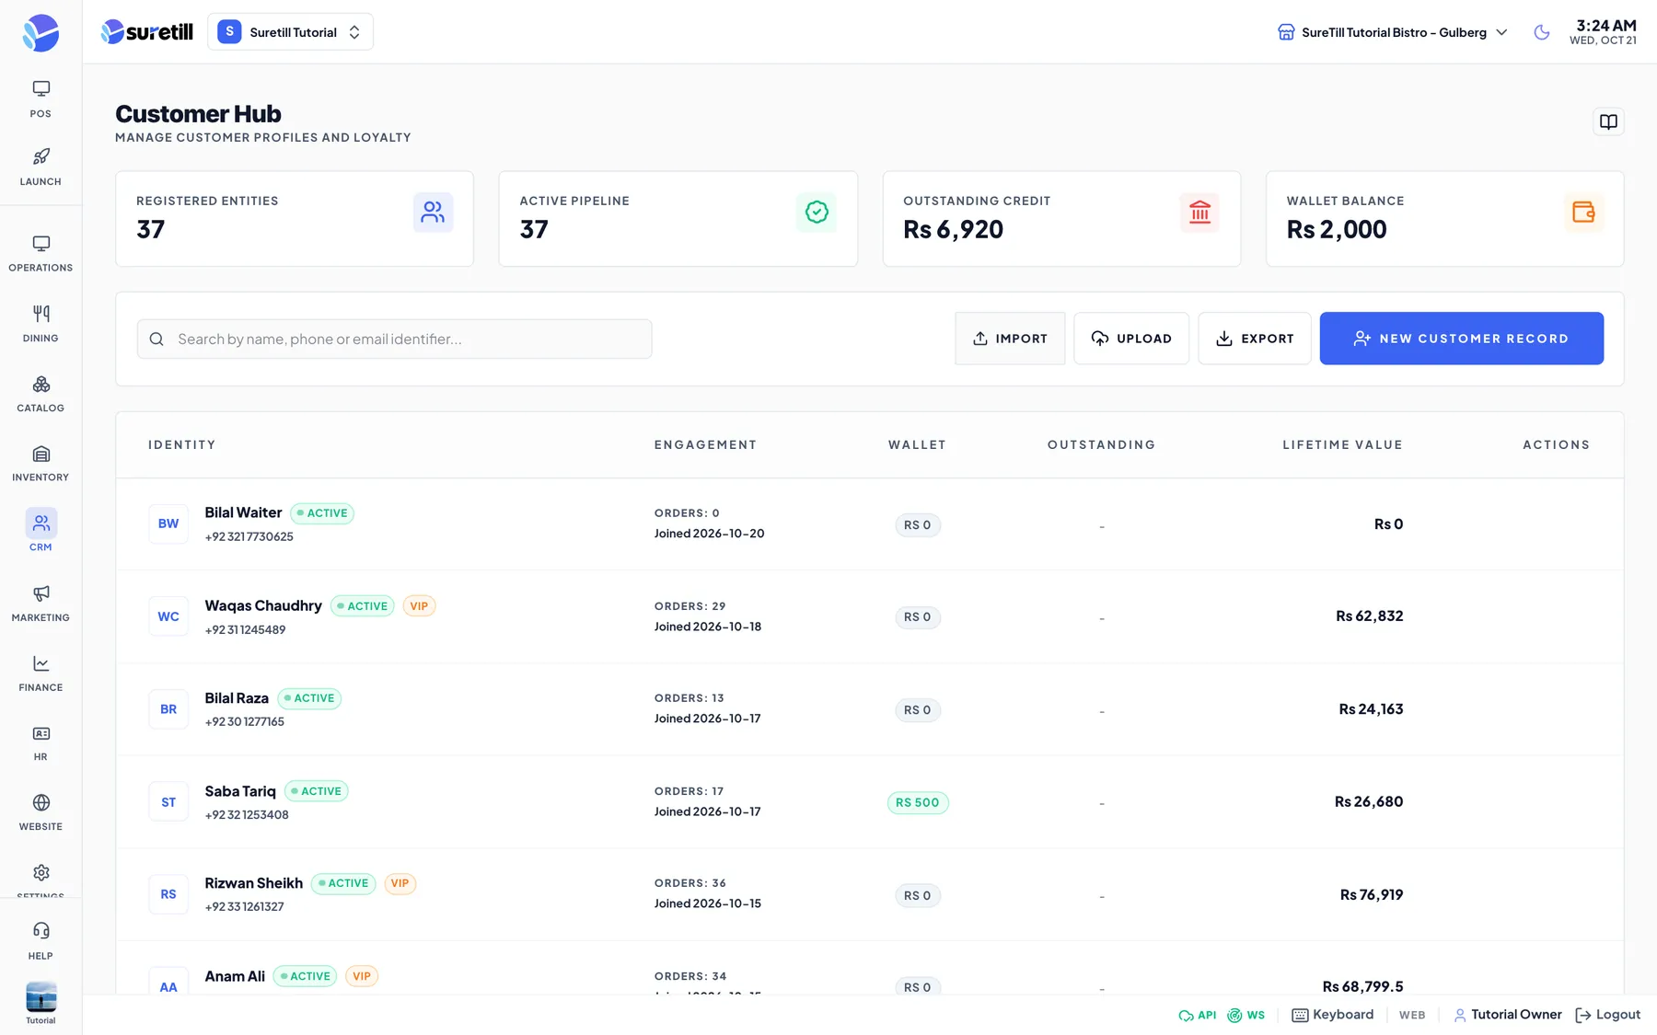Create a New Customer Record
1657x1035 pixels.
pyautogui.click(x=1462, y=339)
